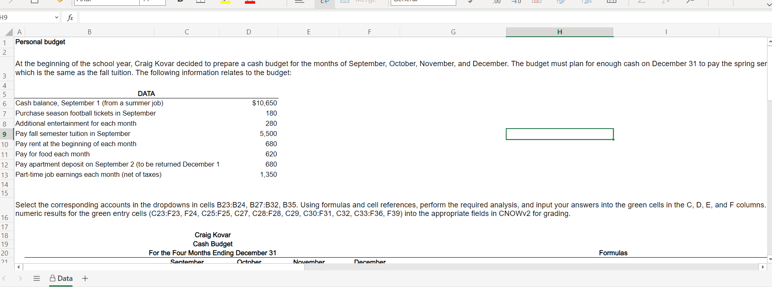Click 'Pay rent at the beginning' label
772x287 pixels.
coord(76,144)
